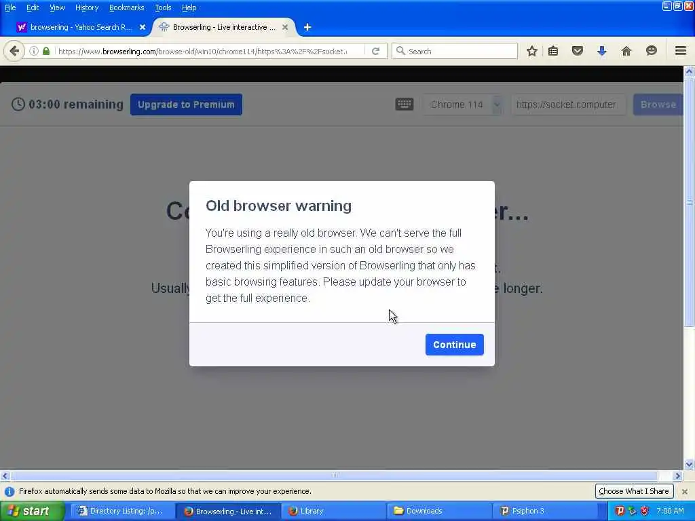This screenshot has width=695, height=521.
Task: Save page to Pocket icon
Action: pos(577,51)
